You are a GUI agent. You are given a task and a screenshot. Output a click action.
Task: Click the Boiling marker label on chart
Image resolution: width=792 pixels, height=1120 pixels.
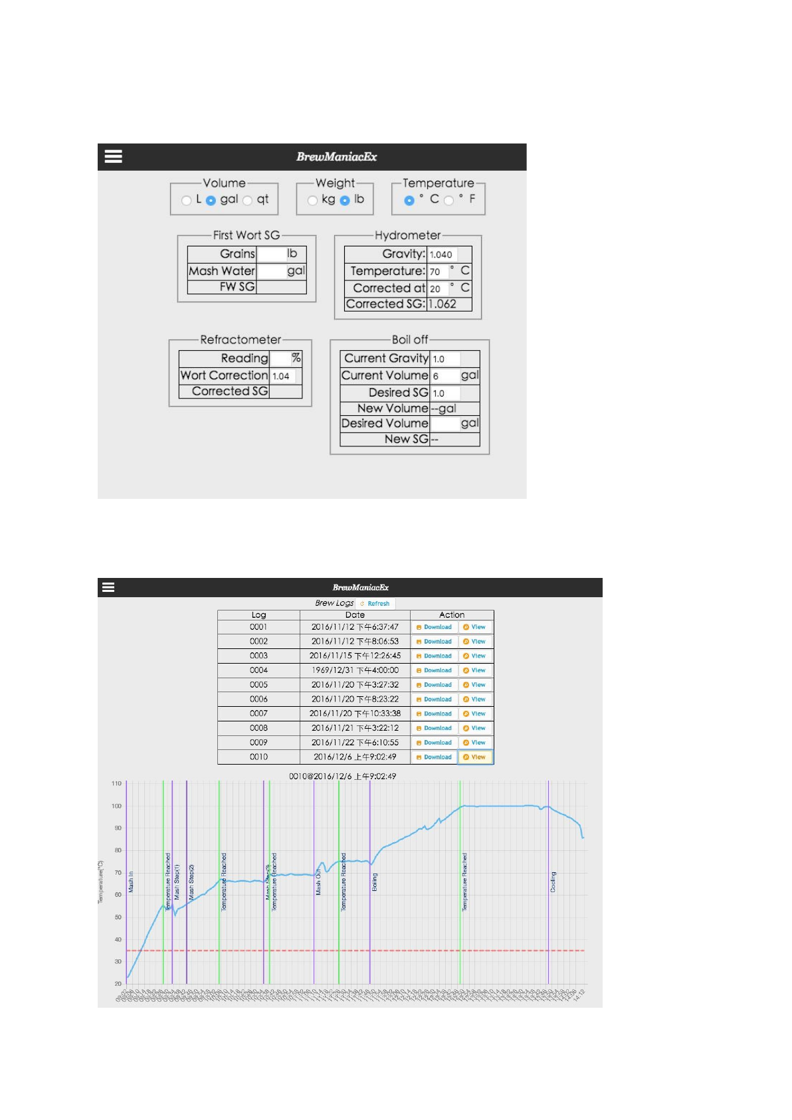375,882
